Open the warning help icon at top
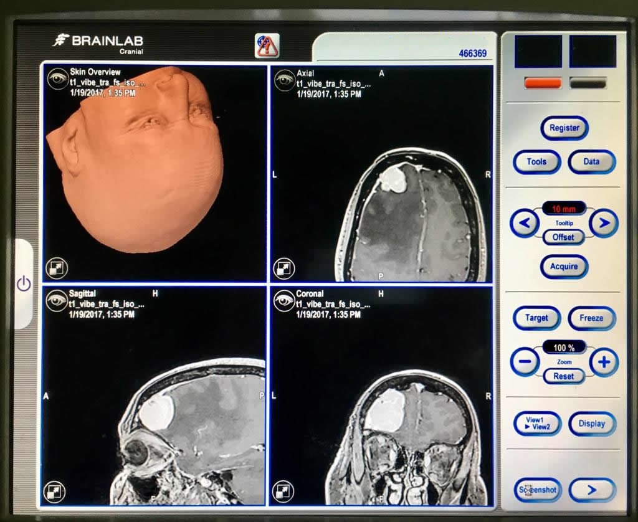The image size is (638, 522). [x=267, y=45]
